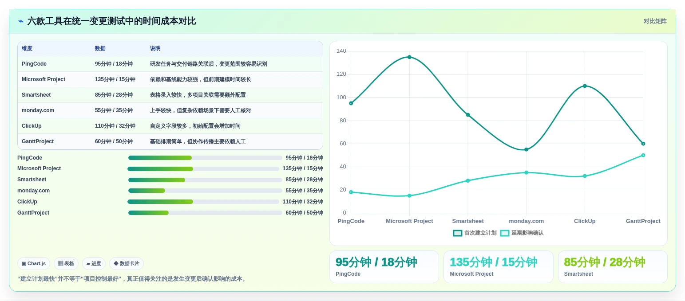Click the GanttProject 50 point on light line
Viewport: 685px width, 301px height.
point(643,155)
